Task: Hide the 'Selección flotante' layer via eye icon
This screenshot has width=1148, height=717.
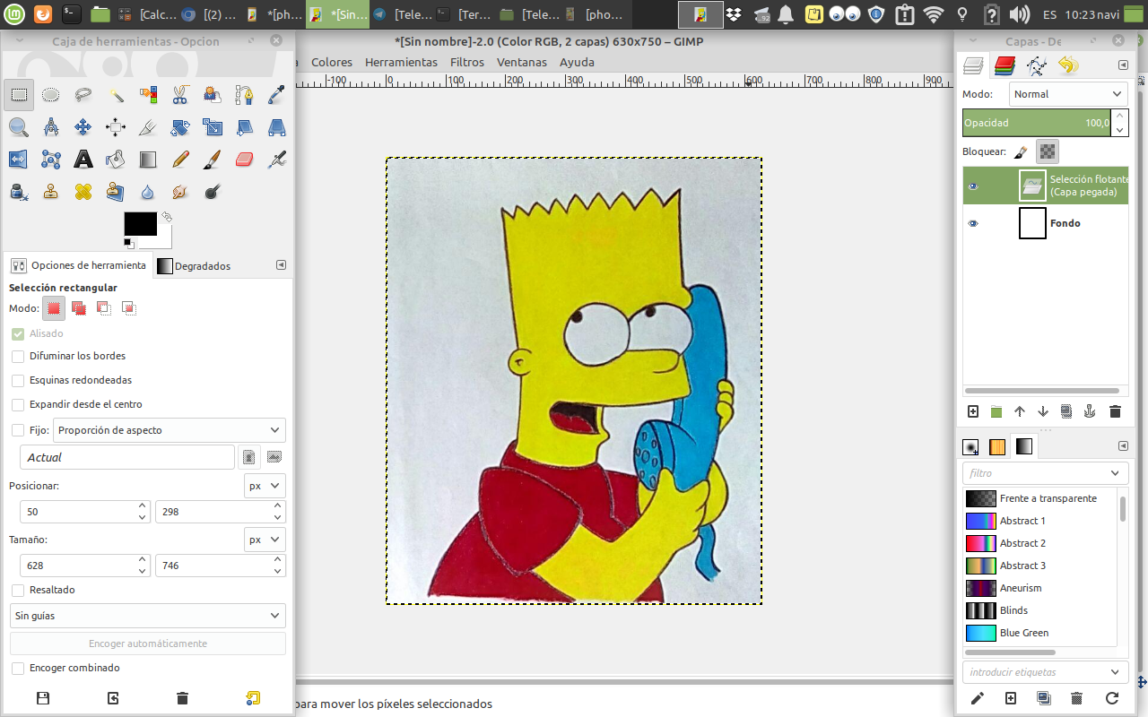Action: [973, 186]
